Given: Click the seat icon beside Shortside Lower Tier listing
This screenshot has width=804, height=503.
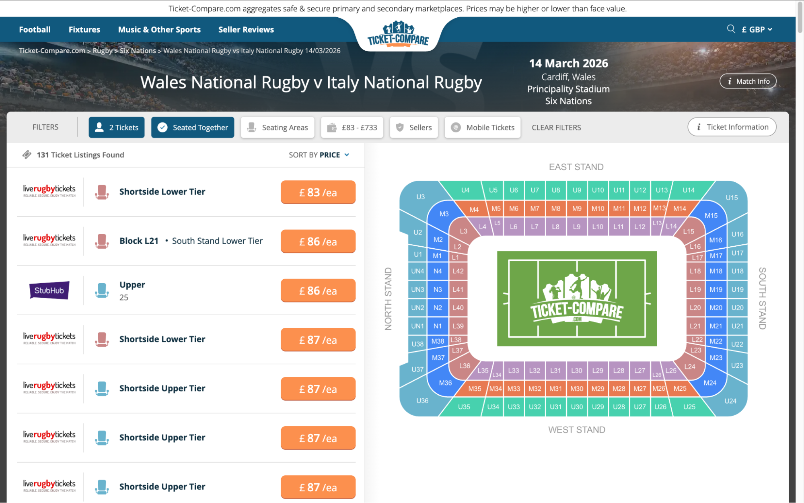Looking at the screenshot, I should (x=102, y=192).
